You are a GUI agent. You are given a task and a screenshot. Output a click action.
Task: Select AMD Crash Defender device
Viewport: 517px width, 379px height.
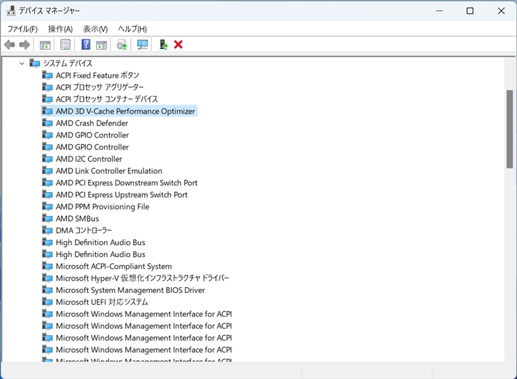(92, 123)
